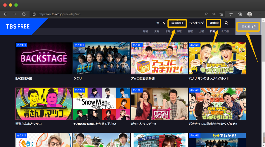Click バナナマンのせっかくグルメ!! title link
Screen dimensions: 265x147
209,78
